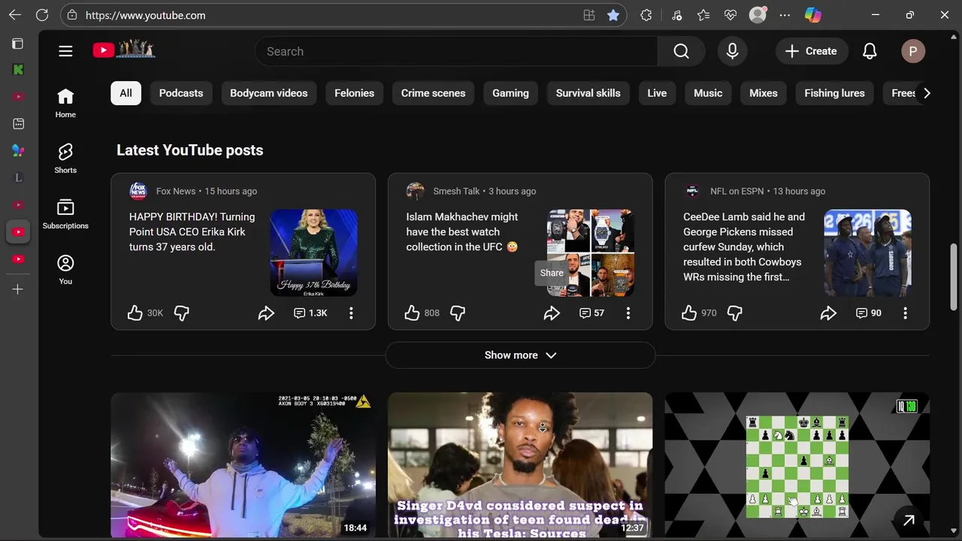This screenshot has width=962, height=541.
Task: Open more options on Smesh Talk post
Action: pyautogui.click(x=628, y=313)
